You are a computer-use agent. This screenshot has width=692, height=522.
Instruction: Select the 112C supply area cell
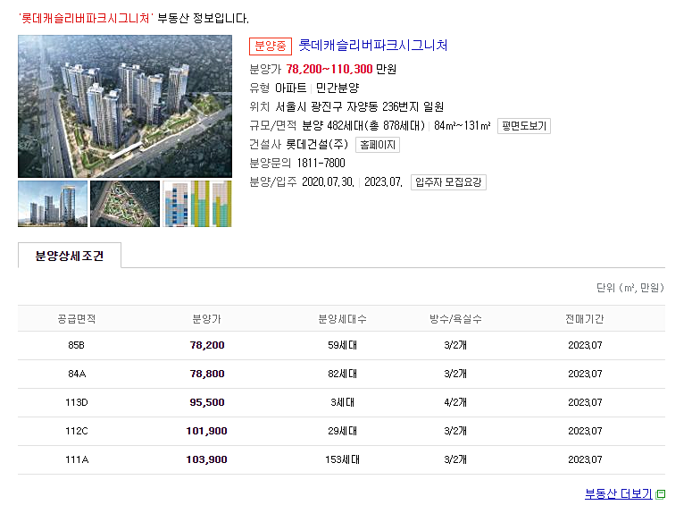tap(77, 431)
